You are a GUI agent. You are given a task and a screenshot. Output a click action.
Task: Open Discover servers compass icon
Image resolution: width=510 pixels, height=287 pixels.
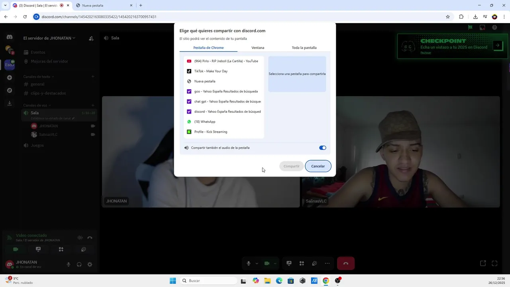click(10, 90)
